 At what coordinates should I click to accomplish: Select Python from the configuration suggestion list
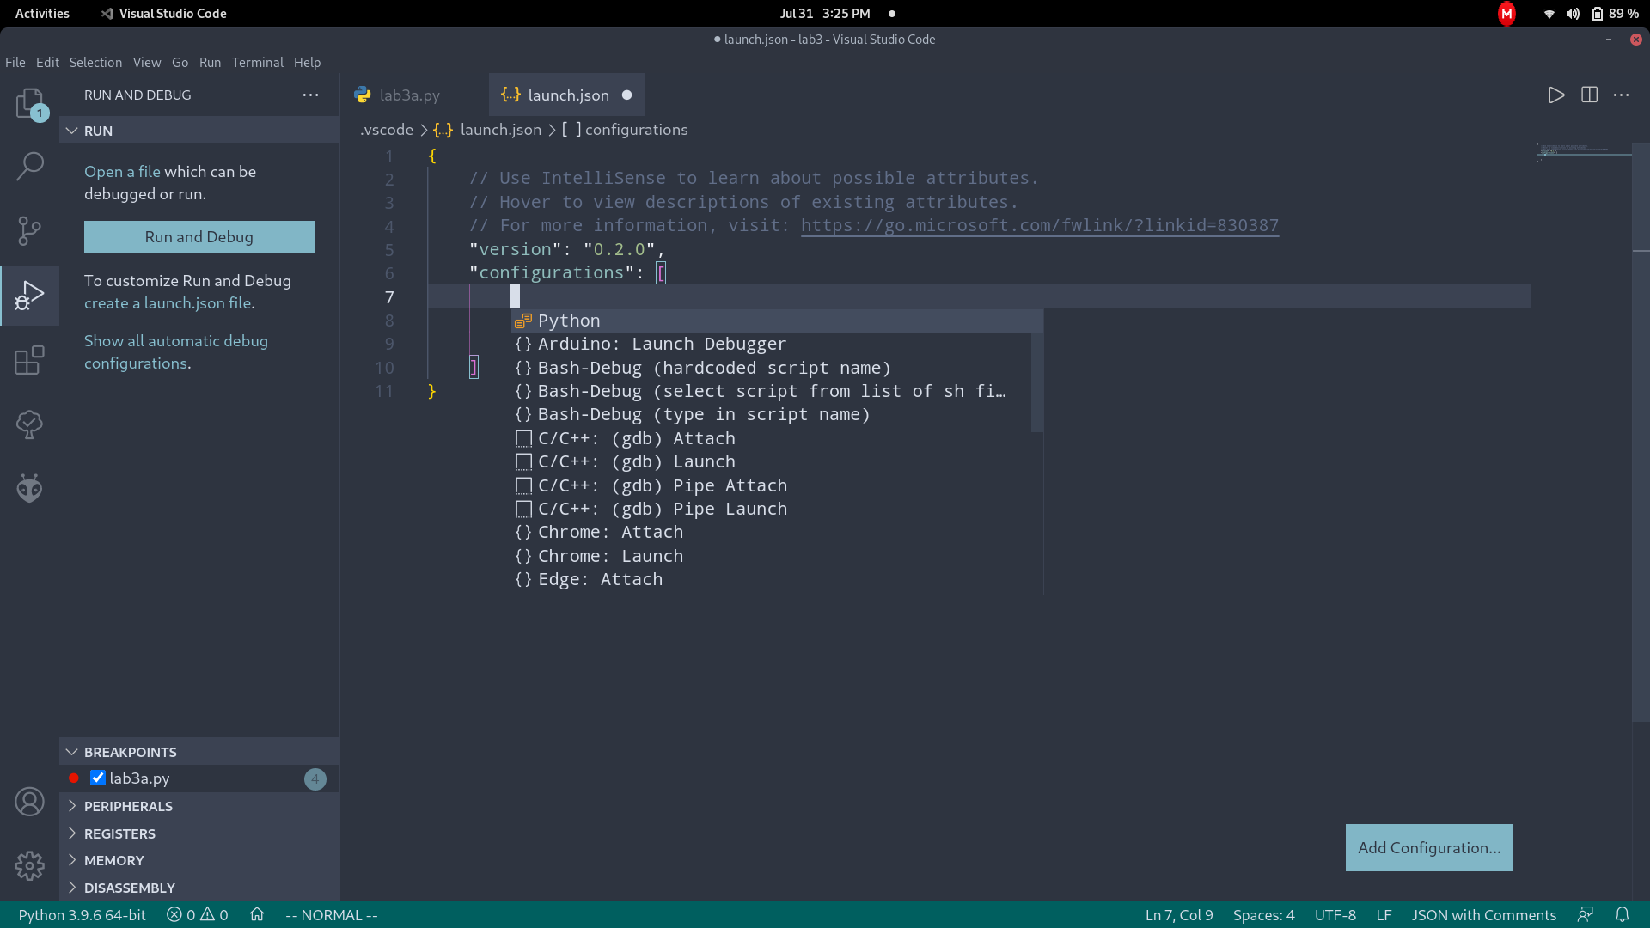pyautogui.click(x=568, y=320)
